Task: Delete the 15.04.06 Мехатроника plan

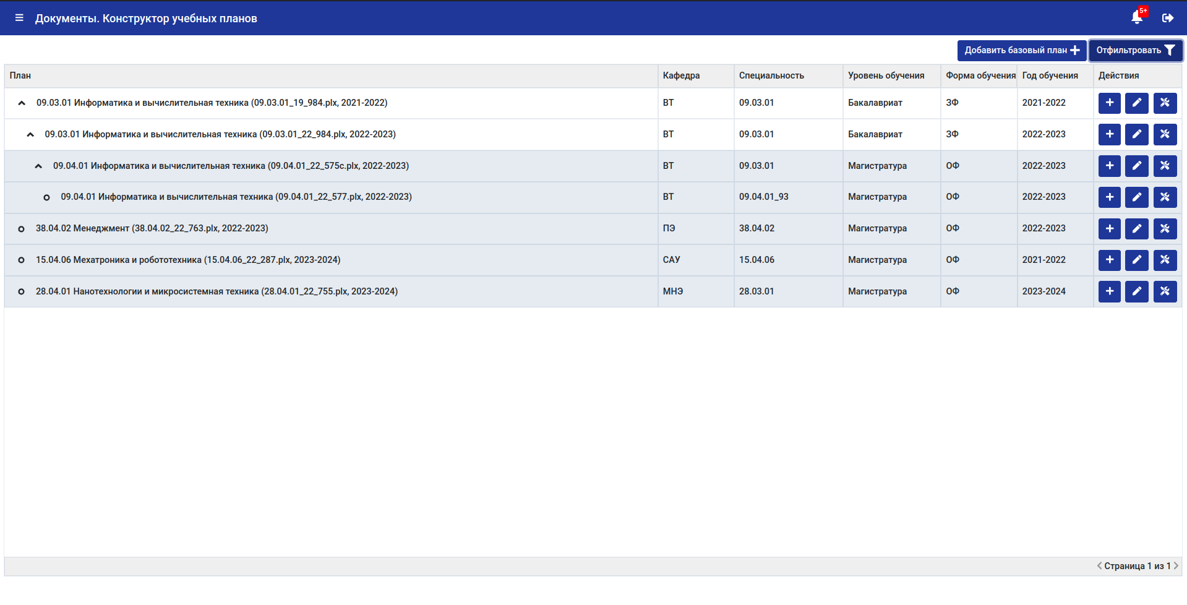Action: click(x=1165, y=260)
